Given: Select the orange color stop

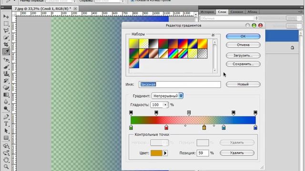Looking at the screenshot, I should click(x=204, y=127).
